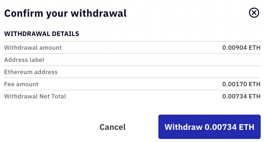264x142 pixels.
Task: Confirm with Withdraw 0.00734 ETH button
Action: point(209,127)
